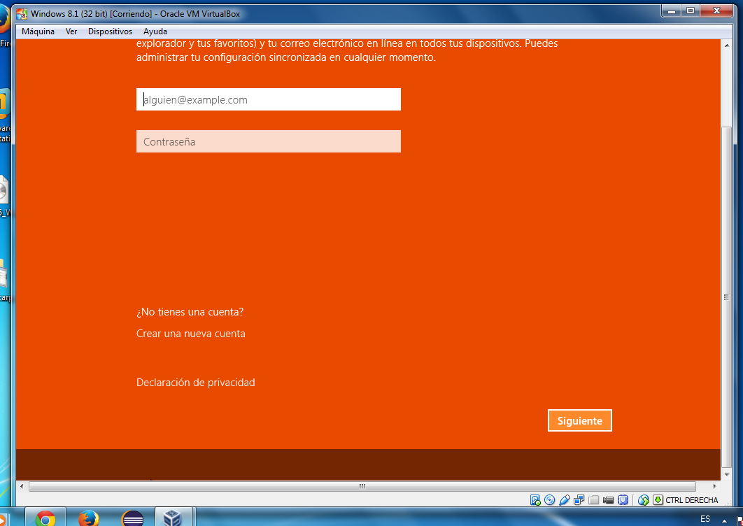Open Google Chrome from the taskbar
The height and width of the screenshot is (526, 743).
click(x=45, y=518)
